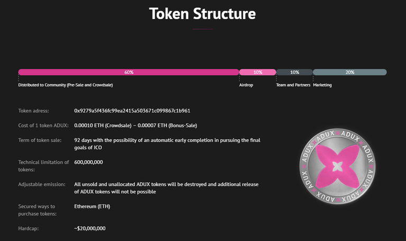
Task: Click the 10% Team and Partners bar segment
Action: (294, 72)
